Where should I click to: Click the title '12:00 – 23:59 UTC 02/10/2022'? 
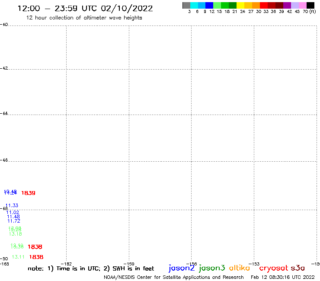point(85,9)
